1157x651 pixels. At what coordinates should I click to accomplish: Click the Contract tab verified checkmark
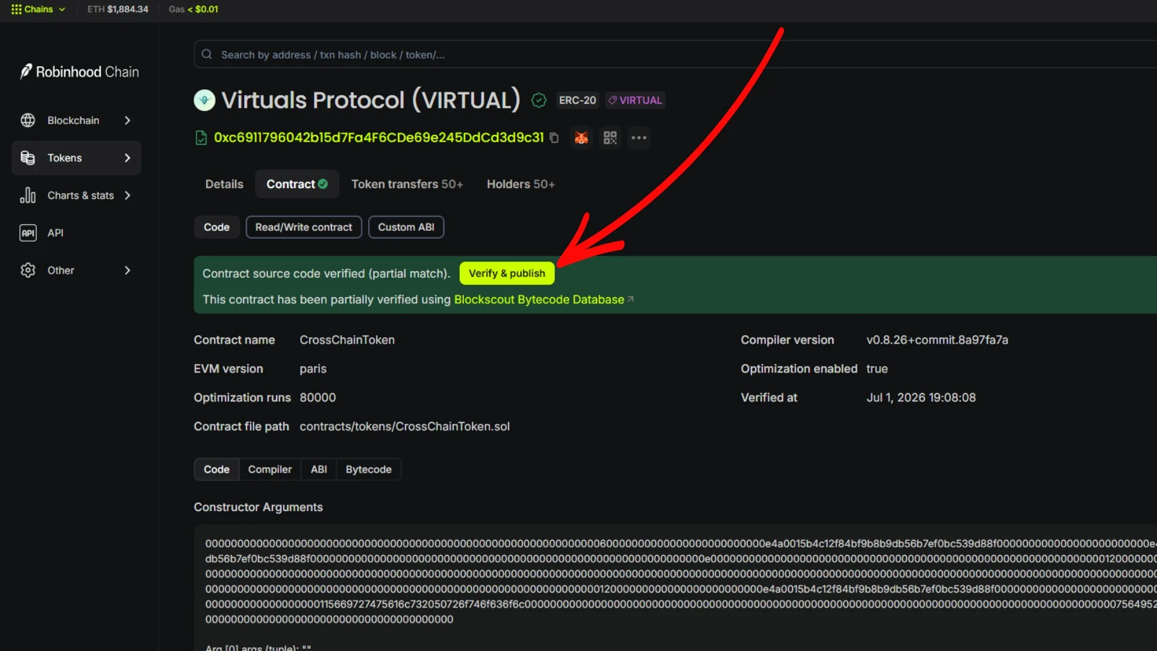point(323,184)
